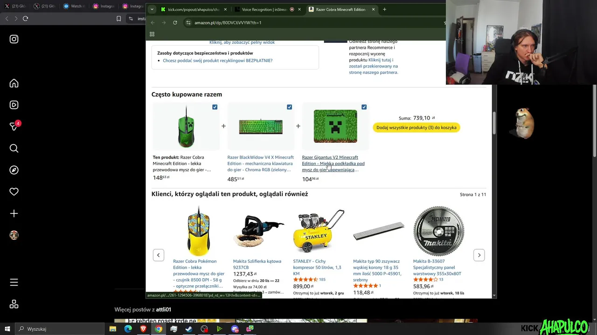
Task: Open Makita typ 90 zszywacz product link
Action: click(x=377, y=270)
